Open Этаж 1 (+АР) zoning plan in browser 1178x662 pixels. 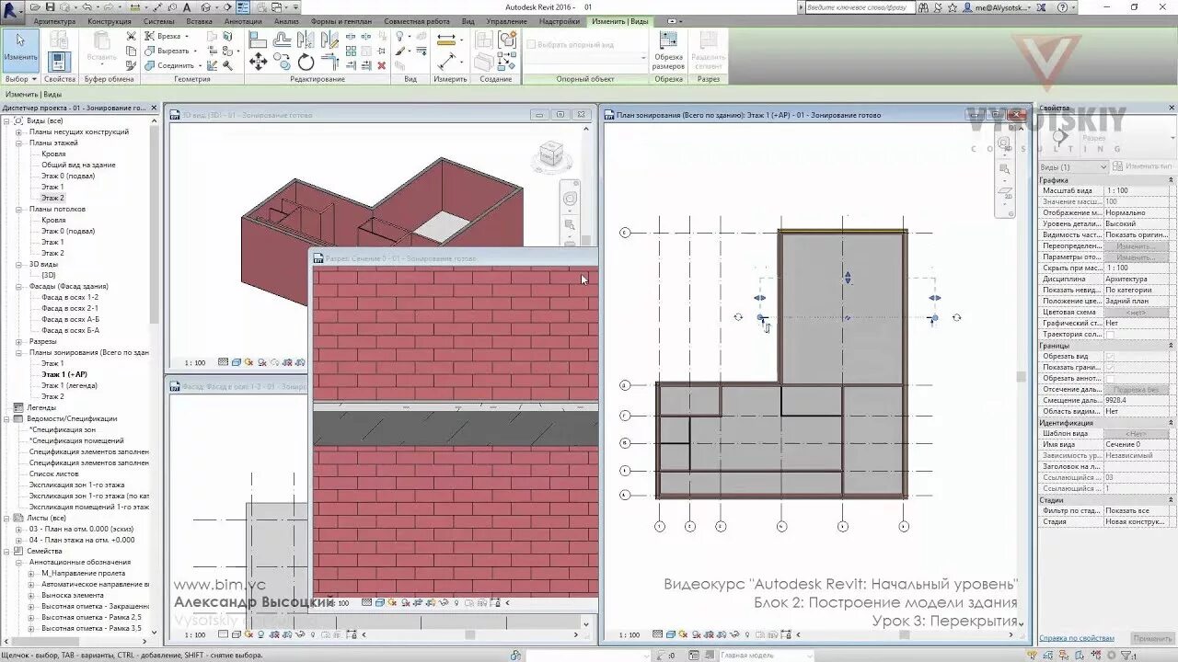64,374
